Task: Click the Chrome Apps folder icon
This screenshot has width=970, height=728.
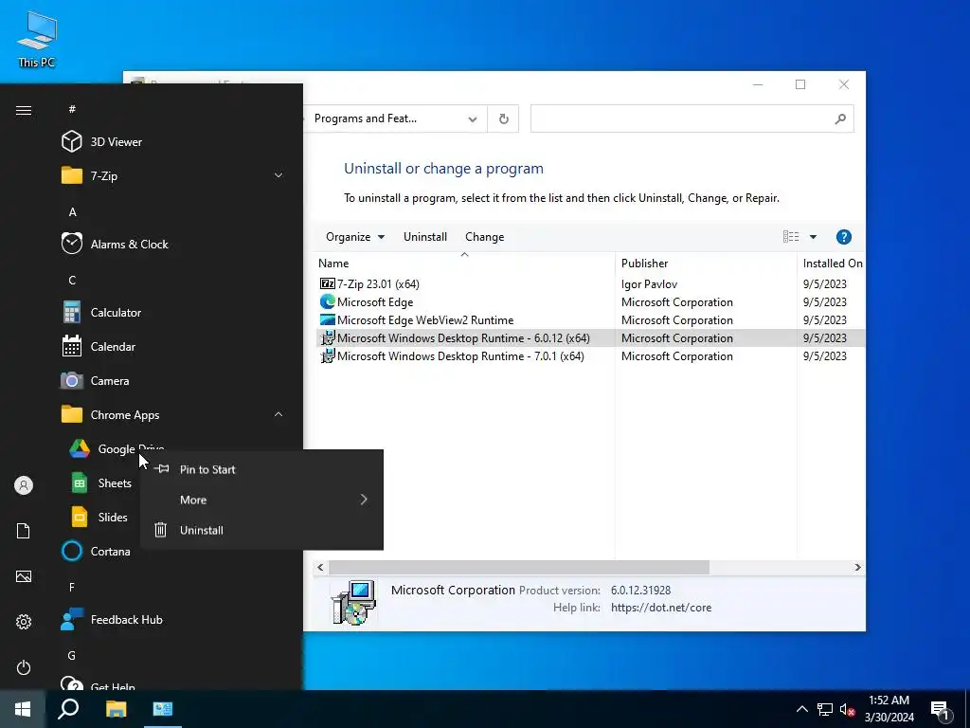Action: pyautogui.click(x=72, y=415)
